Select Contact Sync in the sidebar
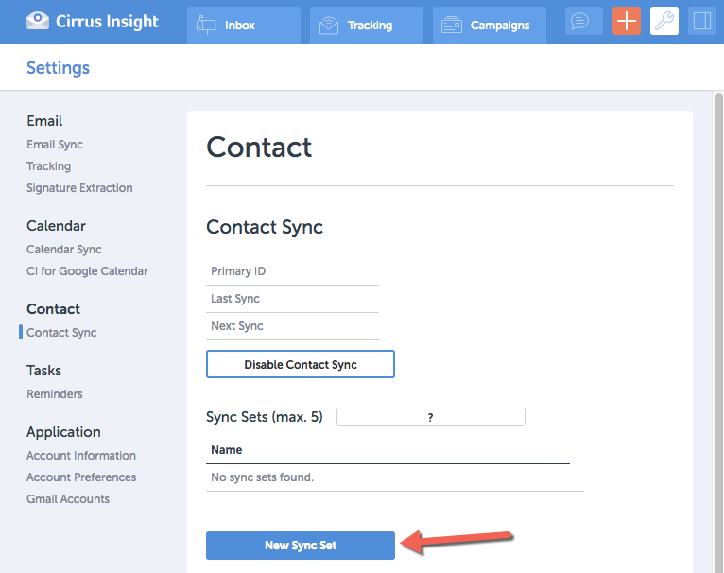 [x=61, y=333]
